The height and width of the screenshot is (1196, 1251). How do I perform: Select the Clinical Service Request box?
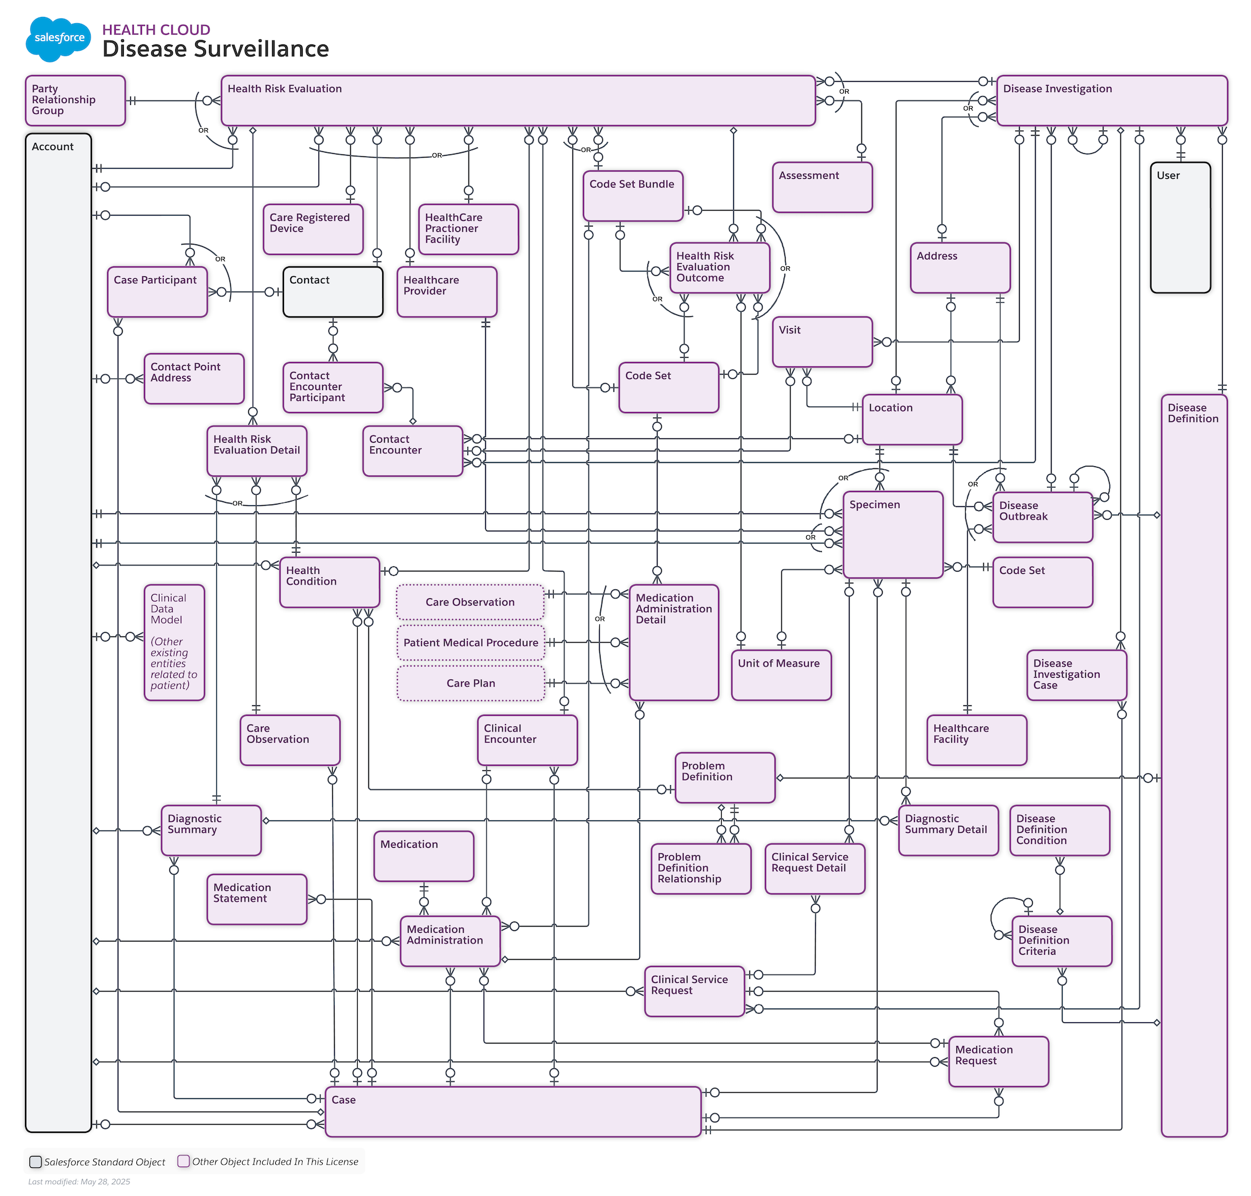coord(694,992)
